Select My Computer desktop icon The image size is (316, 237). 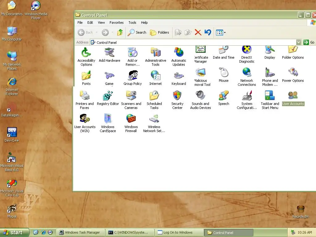click(x=12, y=34)
